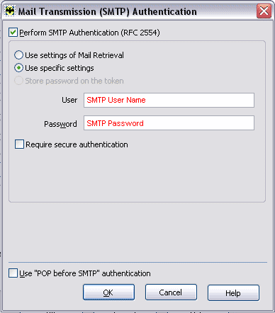Choose Store password on the token option
Viewport: 275px width, 313px height.
(x=18, y=81)
